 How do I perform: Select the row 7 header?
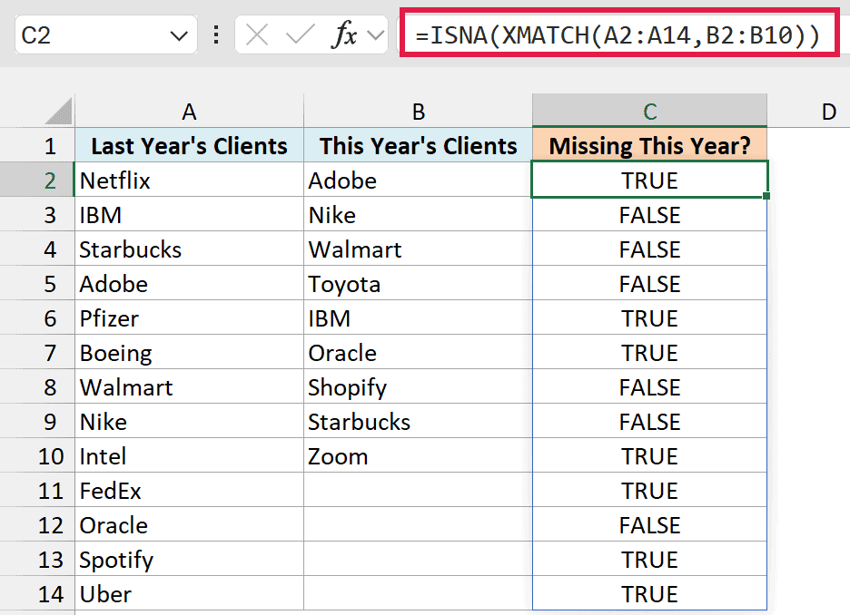pos(37,353)
